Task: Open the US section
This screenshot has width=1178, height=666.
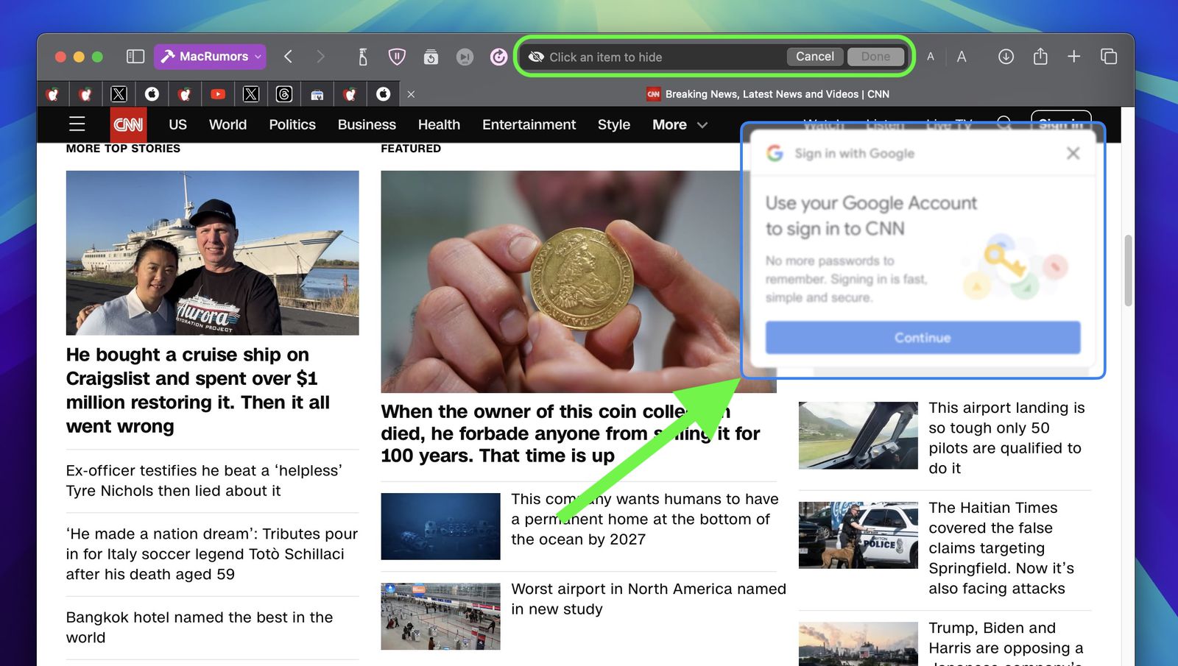Action: point(177,124)
